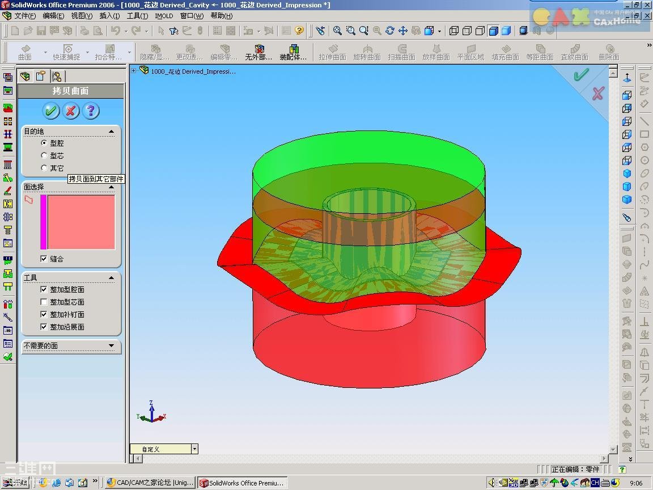
Task: Switch to Shaded With Edges display
Action: 494,31
